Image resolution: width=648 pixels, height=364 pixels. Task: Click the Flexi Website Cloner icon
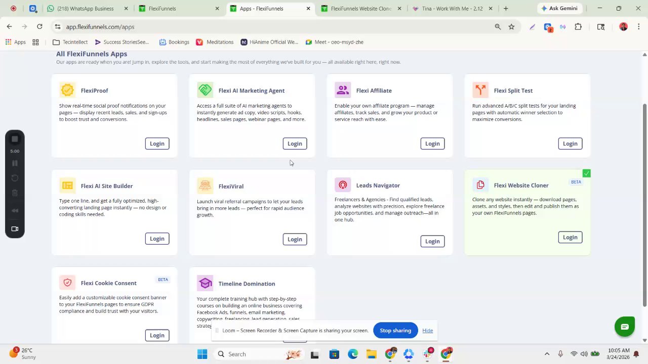click(480, 185)
